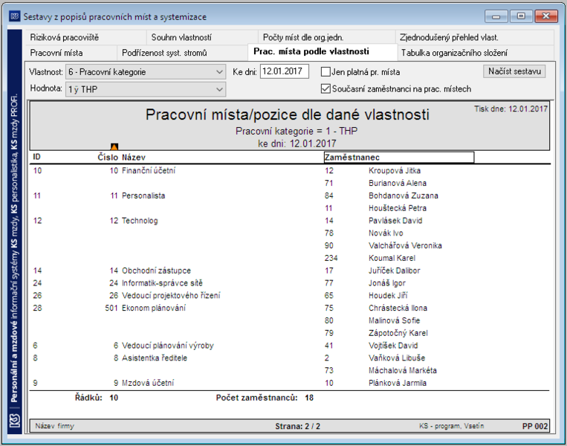
Task: Select the 'Asistentka ředitele' row
Action: coord(155,358)
